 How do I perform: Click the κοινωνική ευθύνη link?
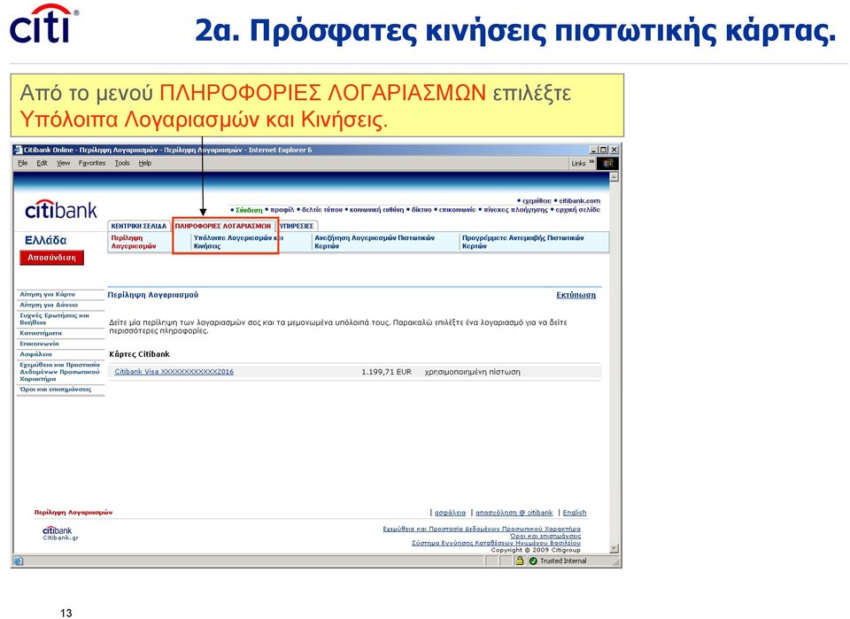coord(377,210)
